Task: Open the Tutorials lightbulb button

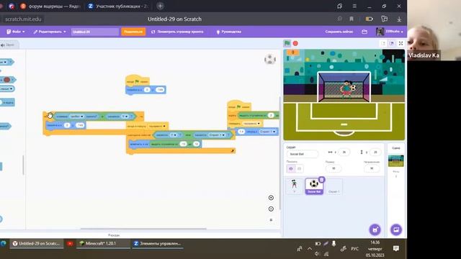Action: point(229,32)
